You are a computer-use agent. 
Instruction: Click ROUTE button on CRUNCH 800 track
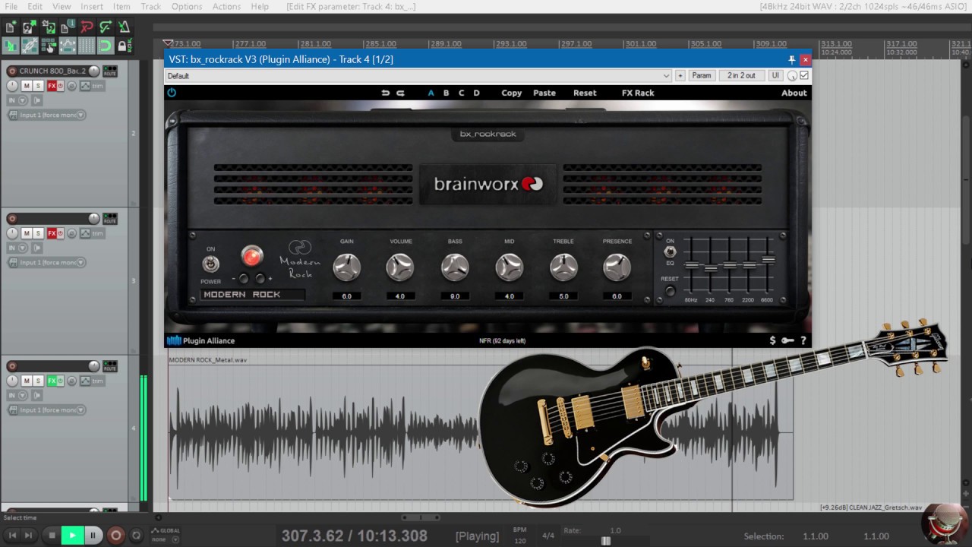[x=110, y=71]
